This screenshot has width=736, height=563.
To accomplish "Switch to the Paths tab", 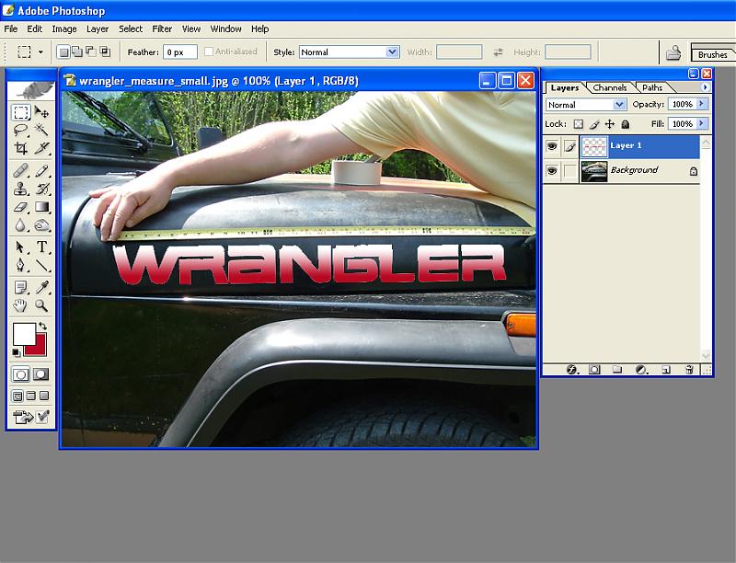I will point(652,87).
